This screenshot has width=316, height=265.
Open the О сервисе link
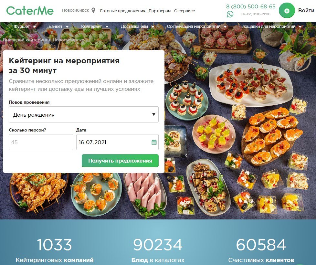[184, 11]
